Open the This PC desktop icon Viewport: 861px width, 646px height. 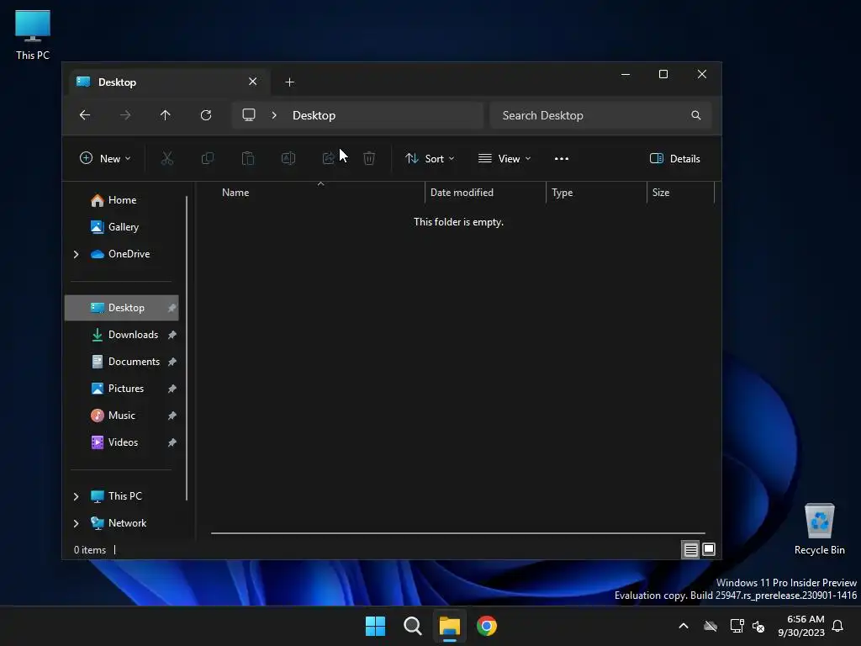(x=33, y=34)
